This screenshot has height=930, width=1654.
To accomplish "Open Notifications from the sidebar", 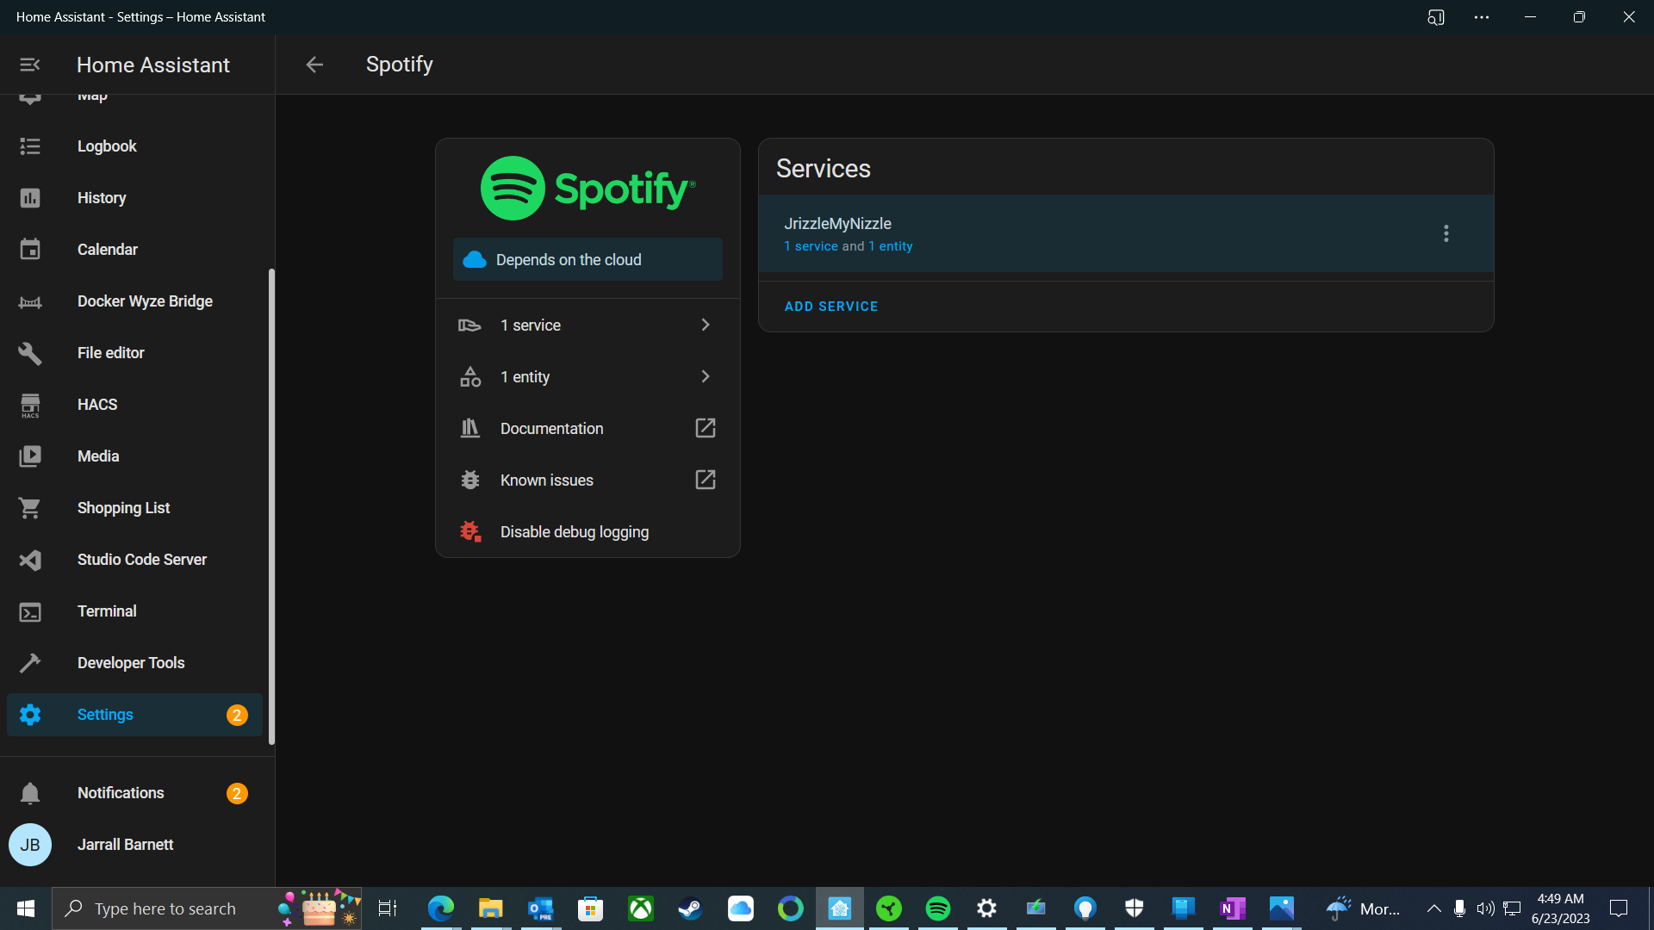I will [30, 792].
